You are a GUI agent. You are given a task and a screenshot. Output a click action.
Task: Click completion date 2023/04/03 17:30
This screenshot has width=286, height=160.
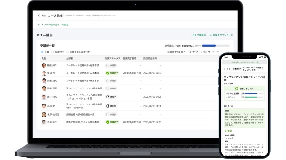pyautogui.click(x=132, y=73)
